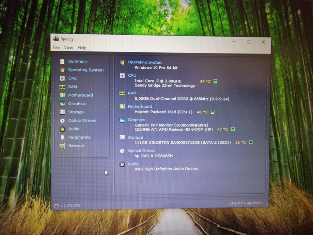313x235 pixels.
Task: Click the CPU temperature green indicator
Action: coord(216,81)
